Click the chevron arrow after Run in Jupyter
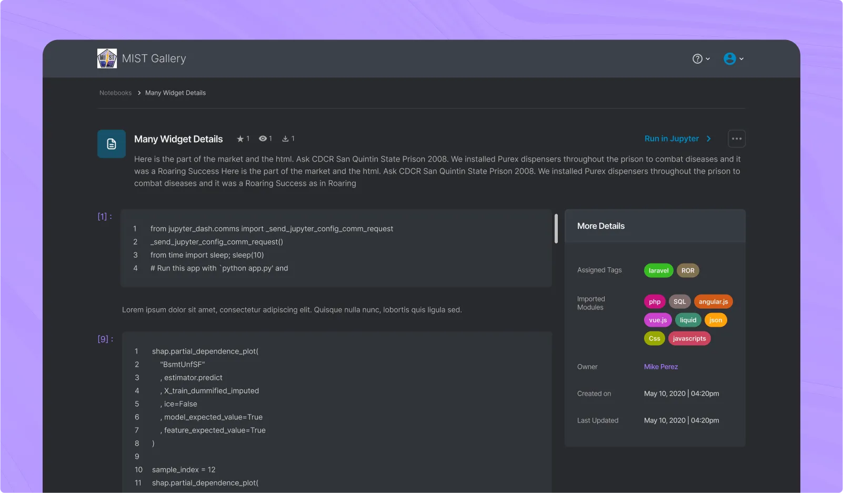Image resolution: width=843 pixels, height=493 pixels. pos(709,139)
